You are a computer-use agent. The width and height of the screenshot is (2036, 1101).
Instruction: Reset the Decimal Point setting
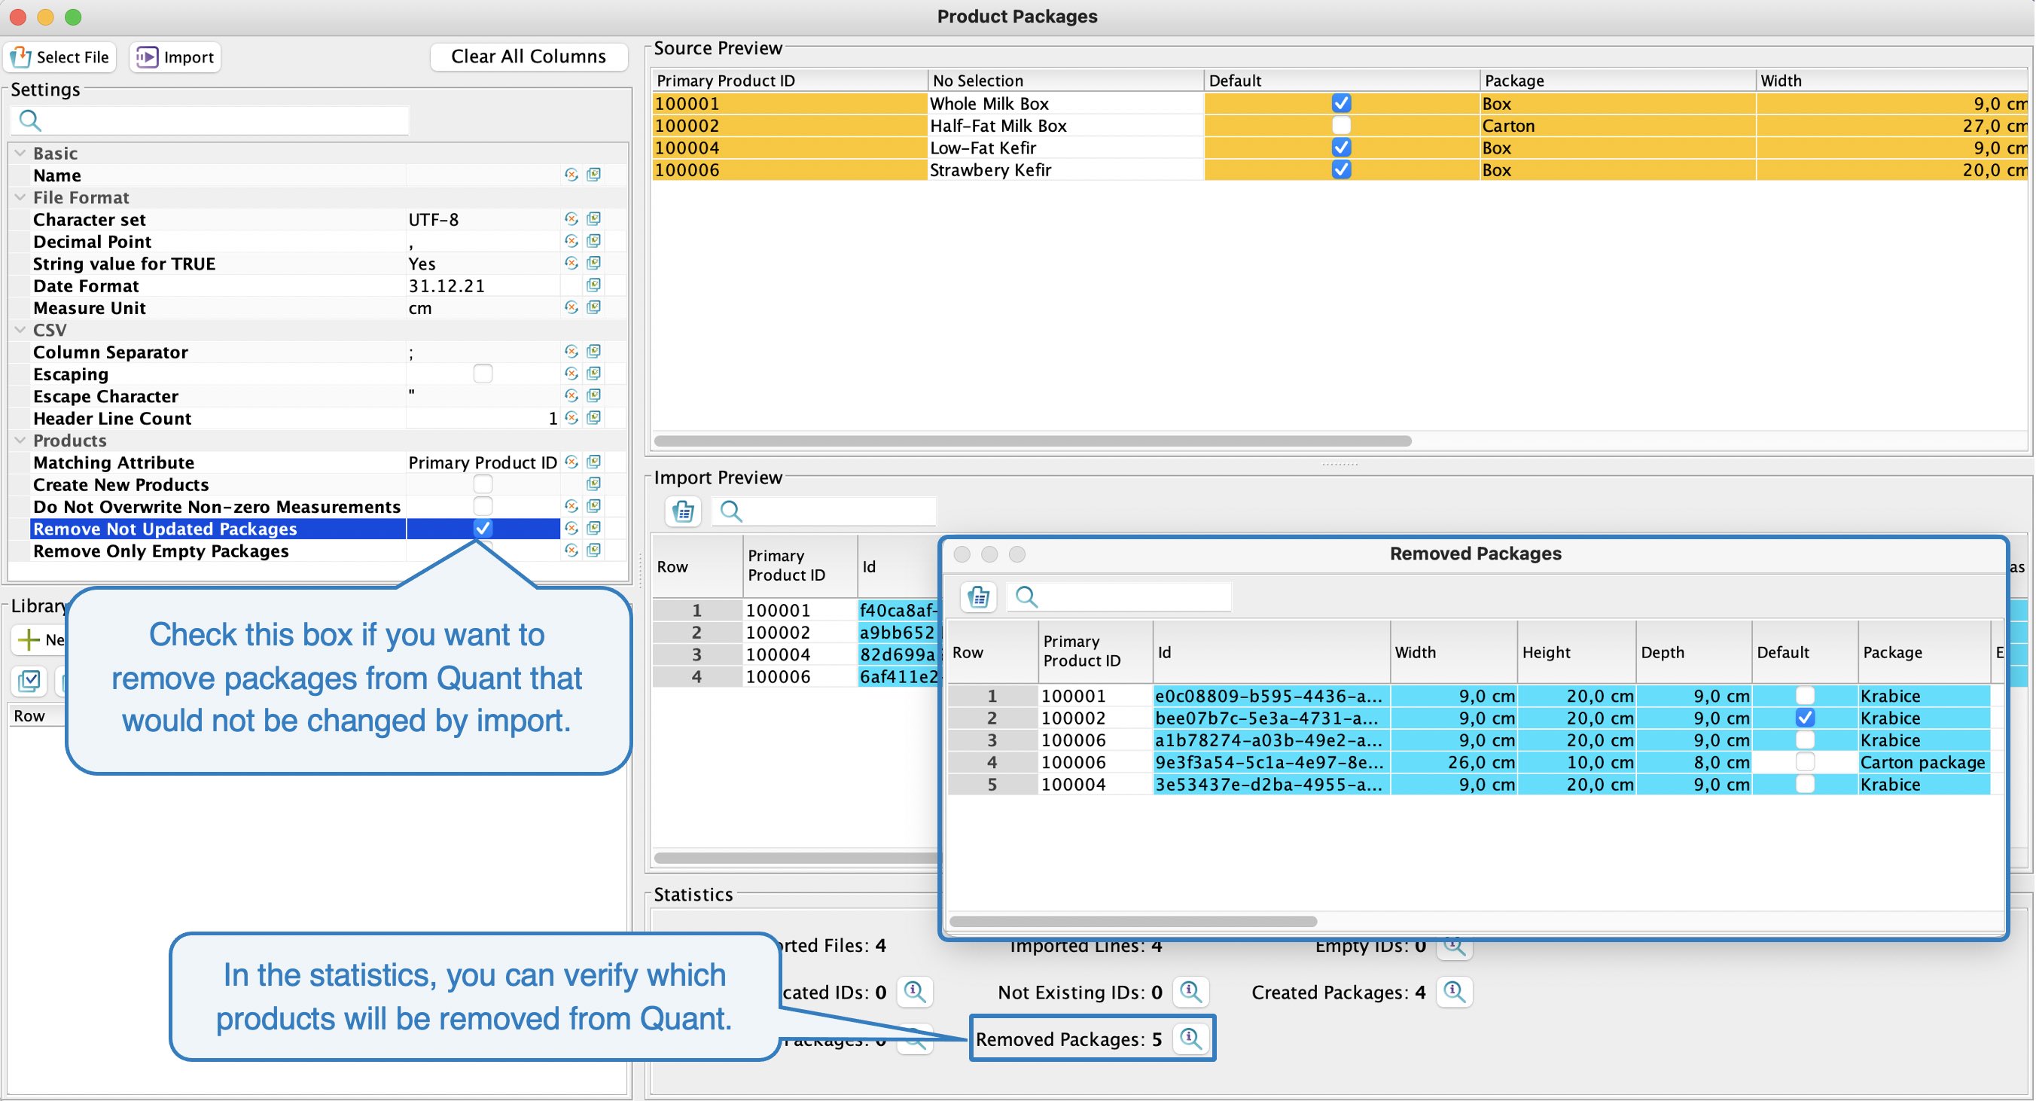tap(571, 241)
